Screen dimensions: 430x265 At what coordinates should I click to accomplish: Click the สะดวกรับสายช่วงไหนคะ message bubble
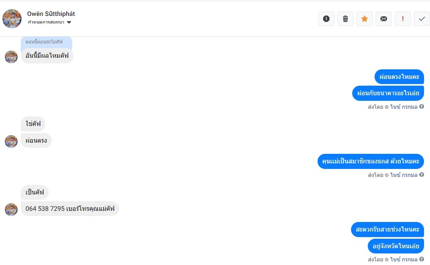point(387,230)
